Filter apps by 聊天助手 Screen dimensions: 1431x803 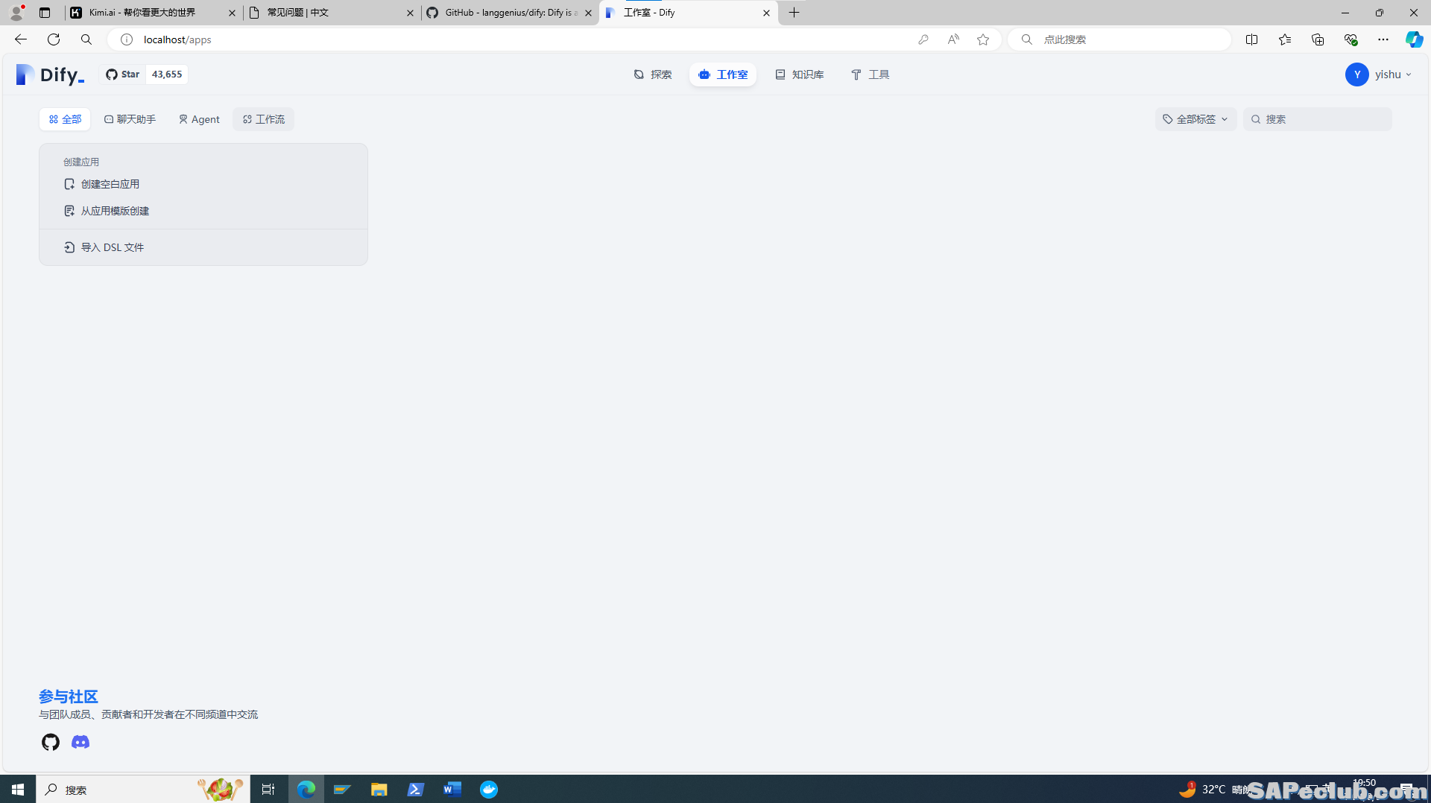pos(130,119)
